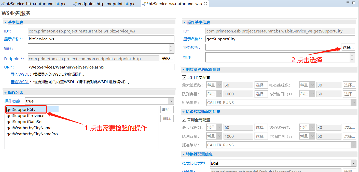Collapse the 基本信息 section
This screenshot has height=172, width=359.
pos(5,22)
